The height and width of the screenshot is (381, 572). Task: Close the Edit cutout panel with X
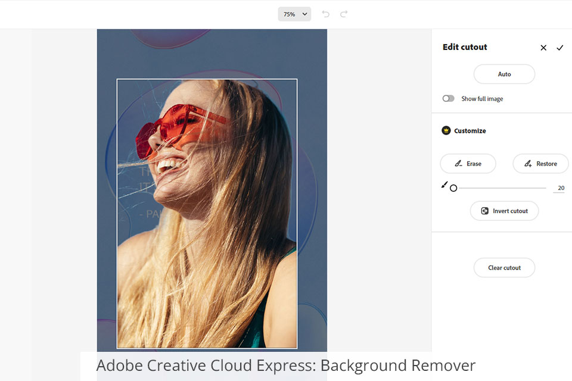pos(543,48)
